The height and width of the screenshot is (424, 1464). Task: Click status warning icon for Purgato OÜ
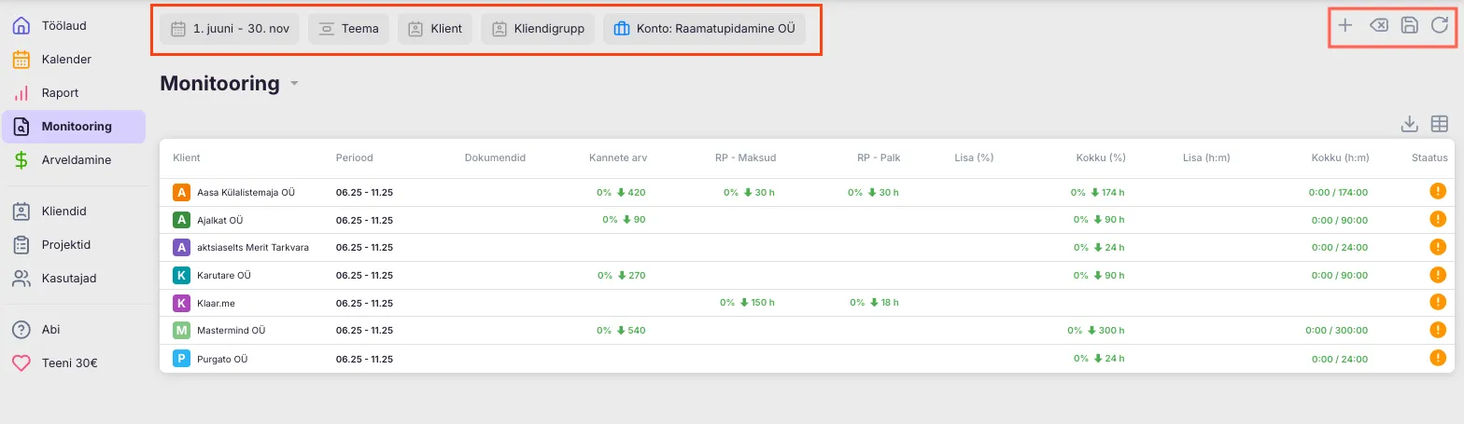click(1438, 358)
